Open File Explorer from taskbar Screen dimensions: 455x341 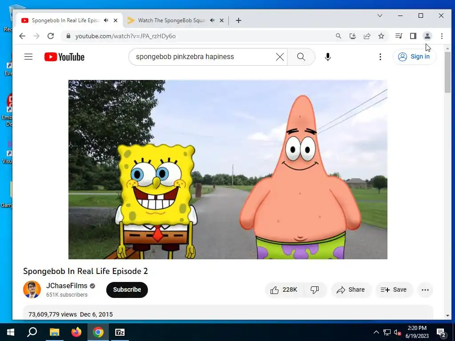point(54,332)
